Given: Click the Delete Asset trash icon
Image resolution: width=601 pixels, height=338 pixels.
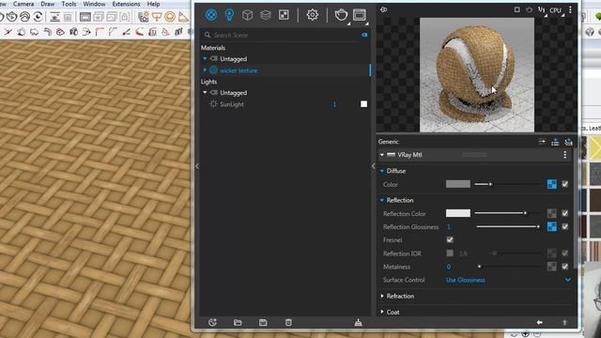Looking at the screenshot, I should 288,323.
